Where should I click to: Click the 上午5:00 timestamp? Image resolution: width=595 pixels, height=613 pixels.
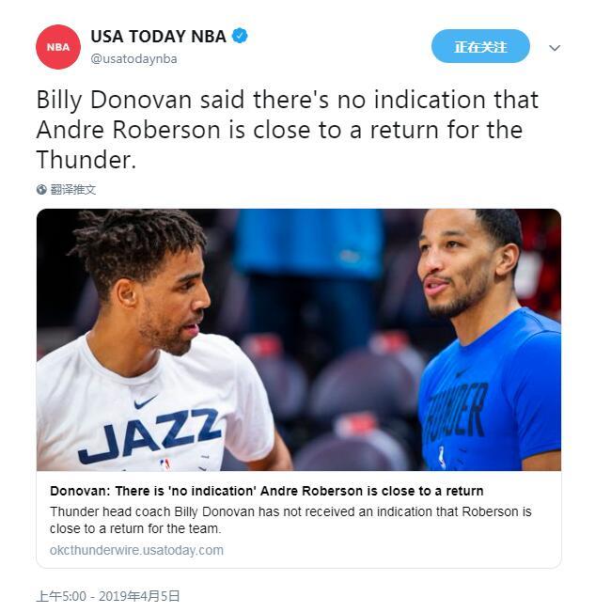pos(61,596)
